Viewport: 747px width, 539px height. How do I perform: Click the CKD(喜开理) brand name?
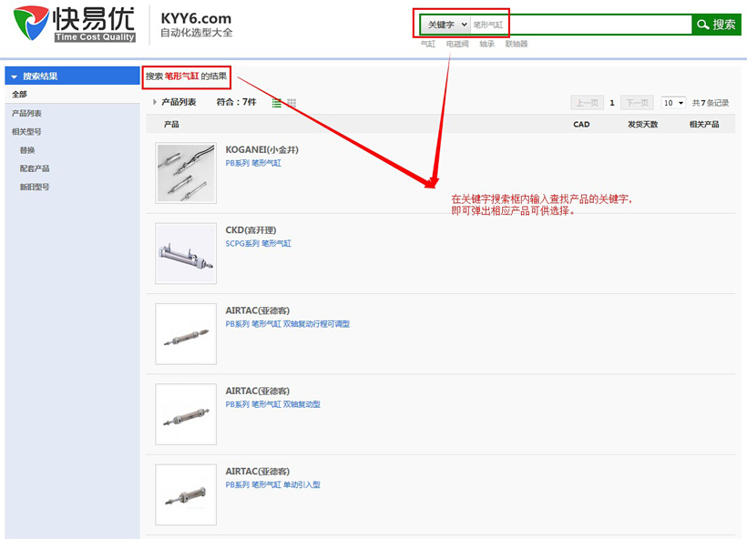point(251,230)
